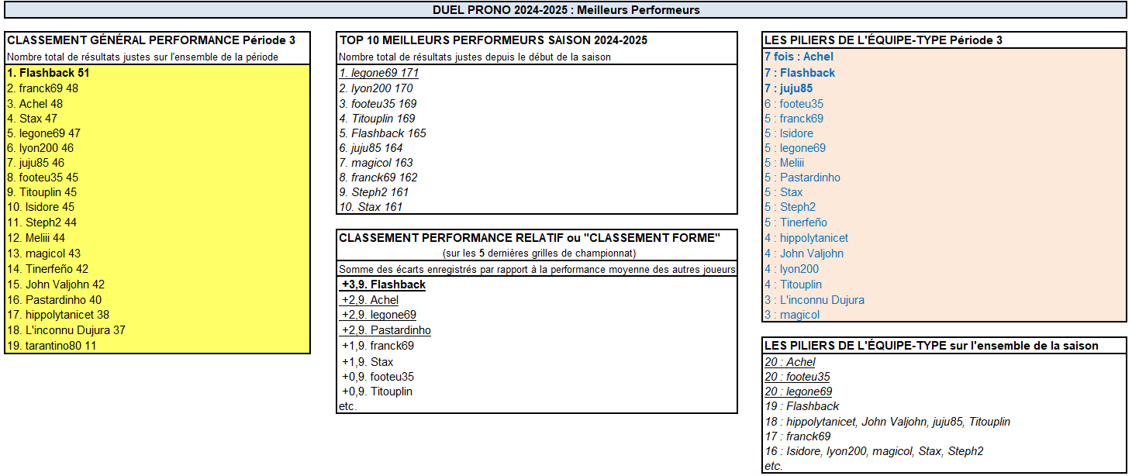The width and height of the screenshot is (1132, 476).
Task: Click the row "1. Flashback 51"
Action: pos(48,73)
